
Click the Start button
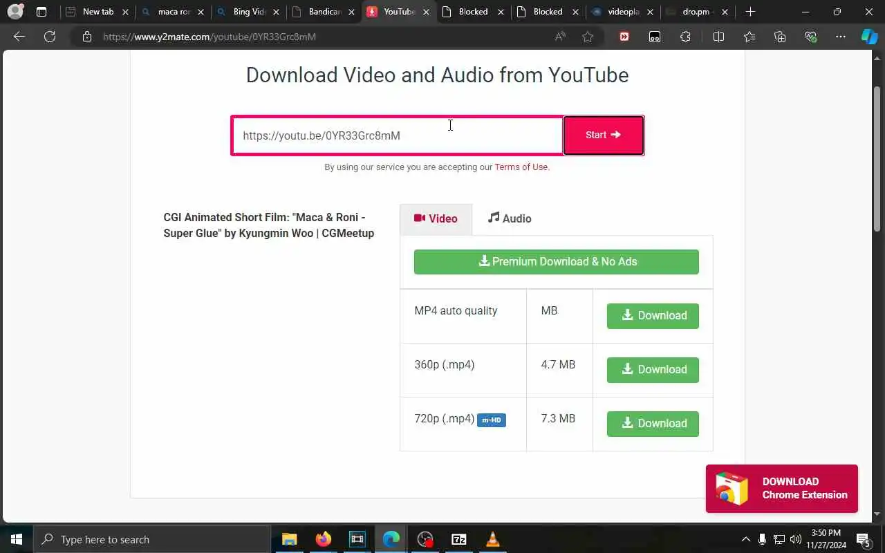click(x=604, y=135)
